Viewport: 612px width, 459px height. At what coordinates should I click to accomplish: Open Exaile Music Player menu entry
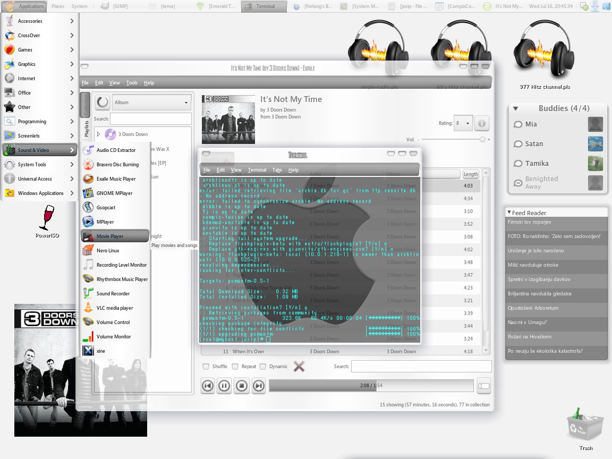click(115, 178)
